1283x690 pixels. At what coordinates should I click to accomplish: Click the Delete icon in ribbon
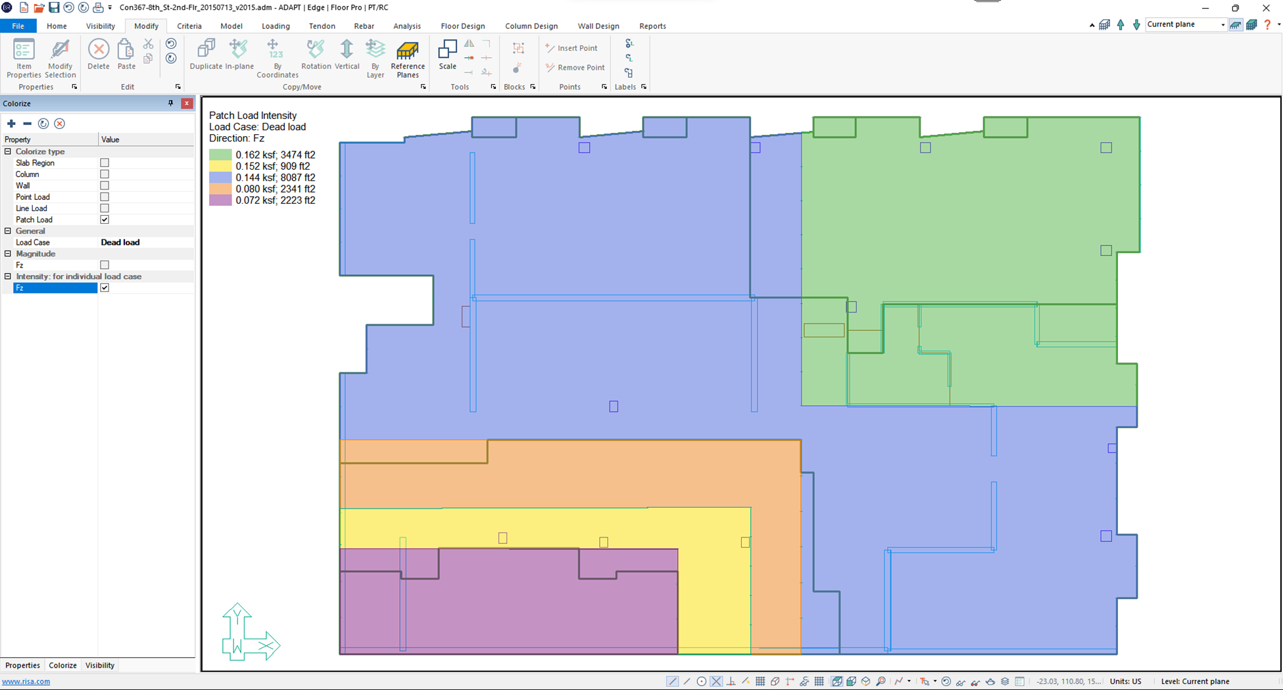pos(99,50)
